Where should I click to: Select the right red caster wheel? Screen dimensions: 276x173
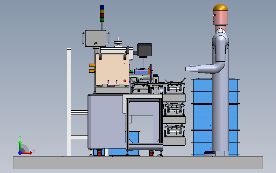151,153
